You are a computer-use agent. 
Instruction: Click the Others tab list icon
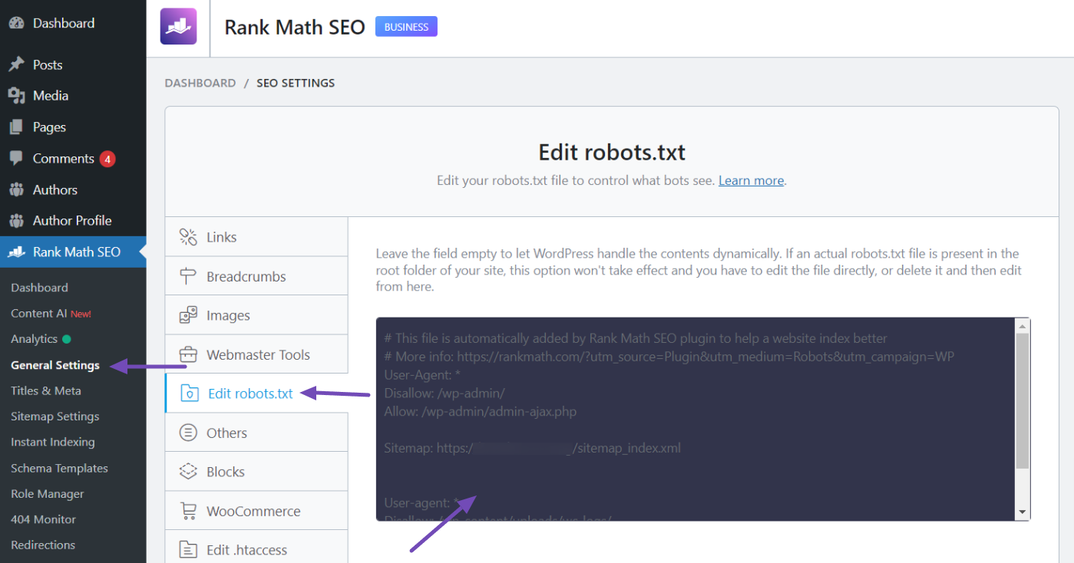click(188, 433)
